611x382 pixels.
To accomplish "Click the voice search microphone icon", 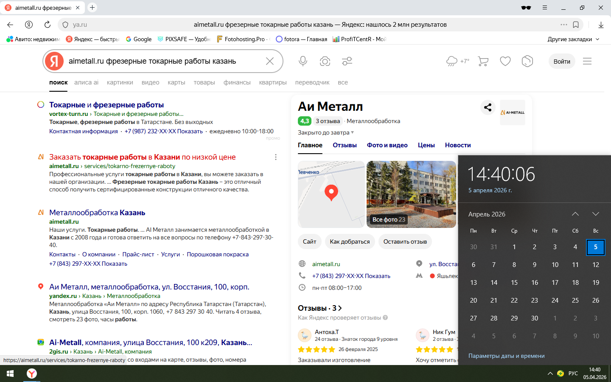I will pos(303,61).
